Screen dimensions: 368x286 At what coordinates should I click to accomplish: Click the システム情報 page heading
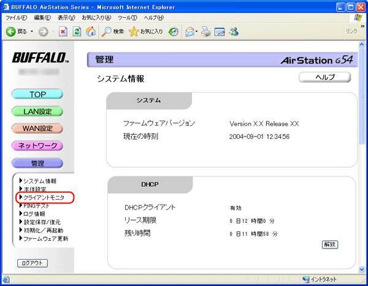pos(120,79)
